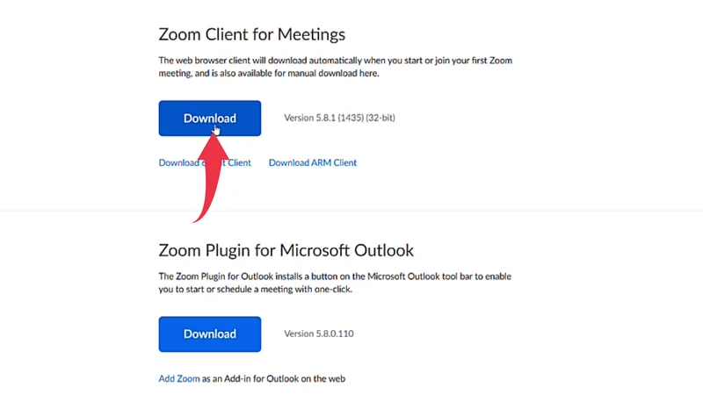Click Download for Zoom Client for Meetings

209,118
